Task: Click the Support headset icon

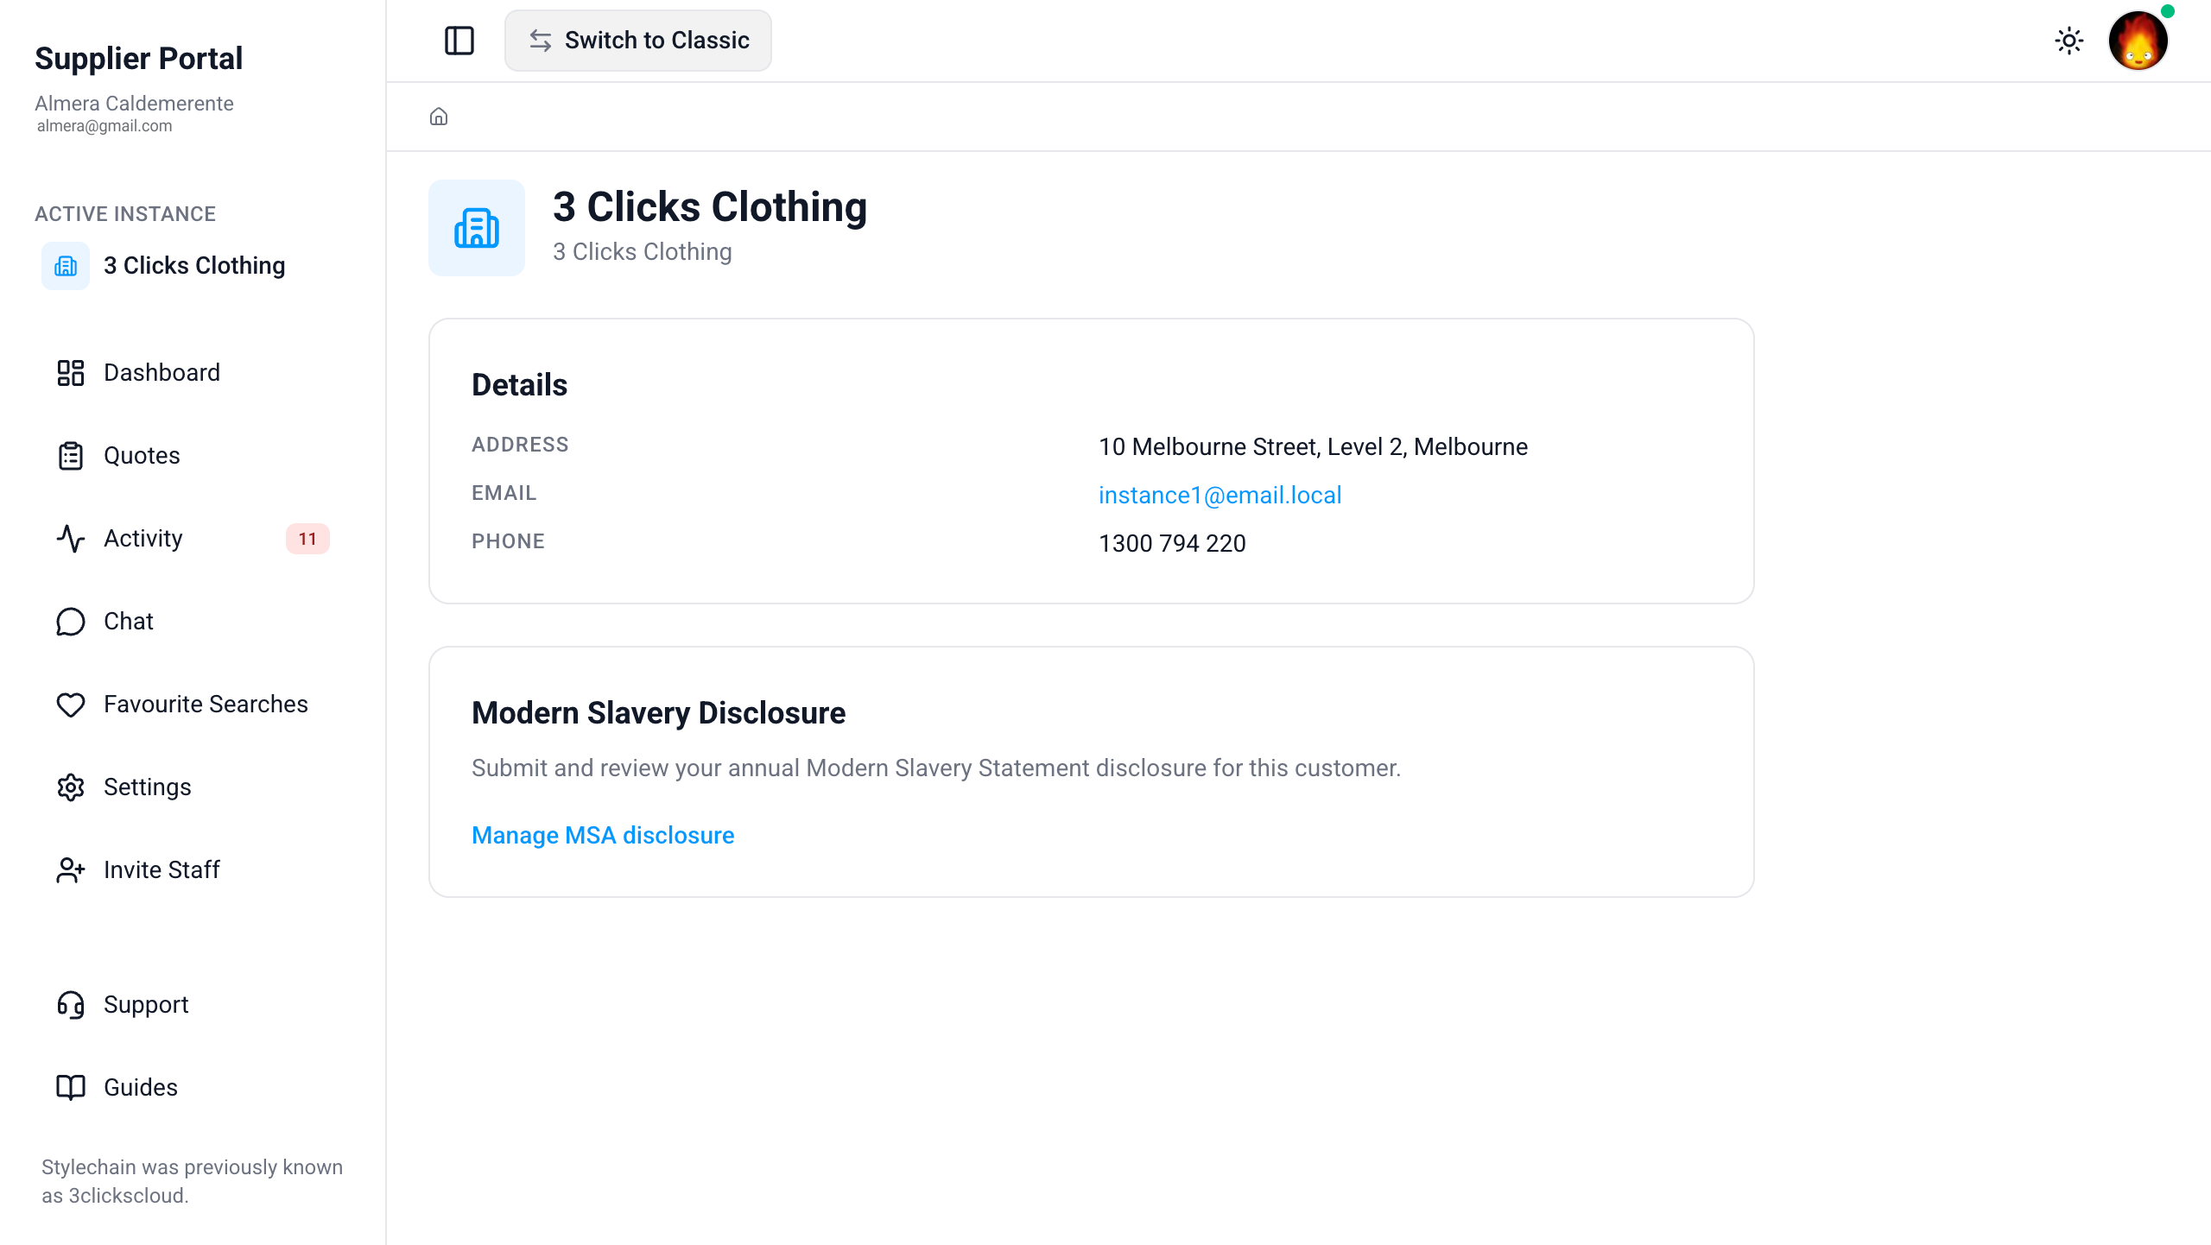Action: tap(71, 1005)
